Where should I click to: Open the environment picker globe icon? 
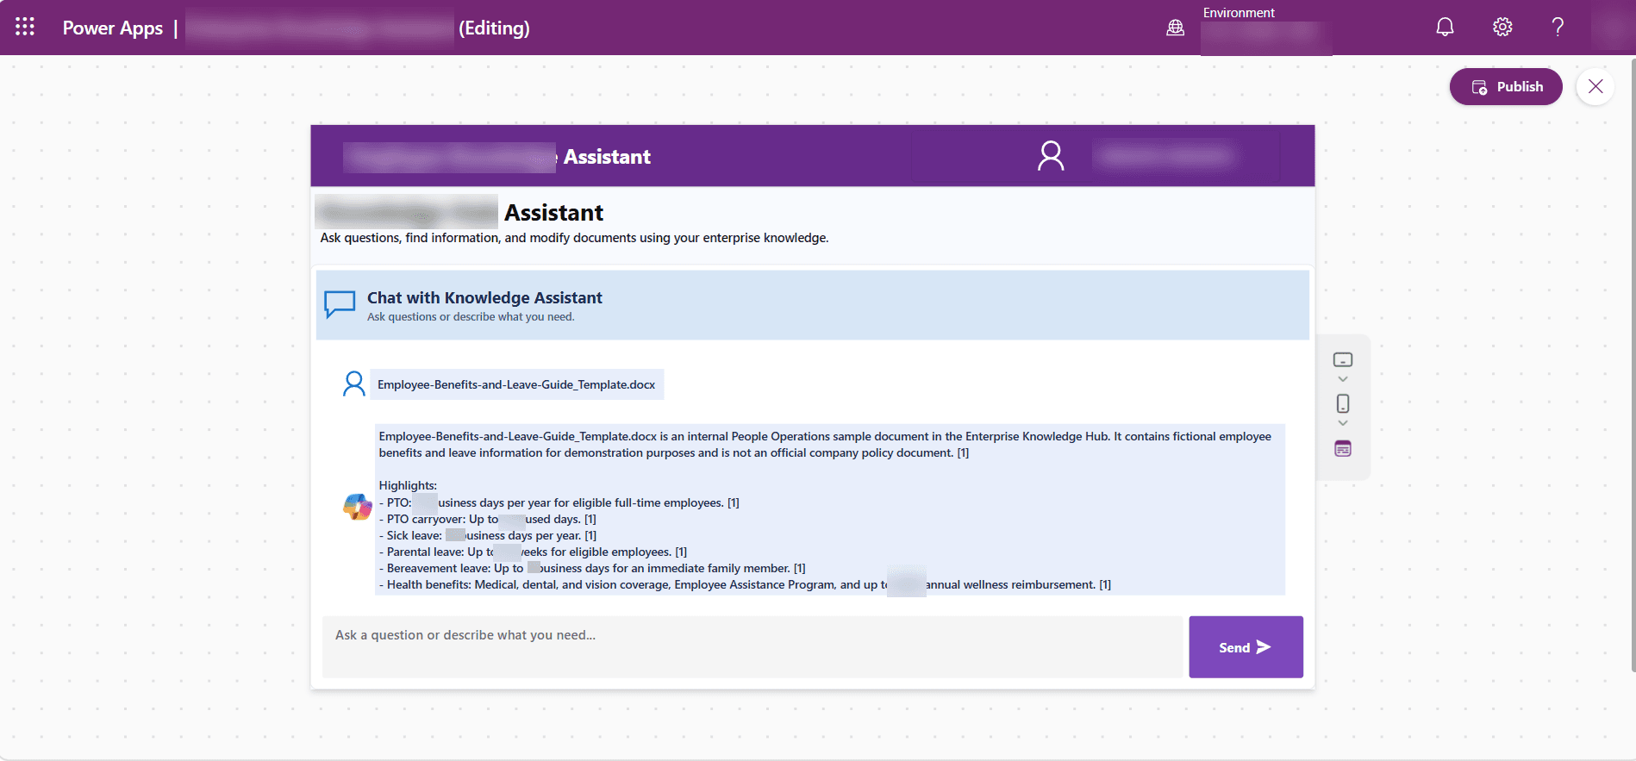[x=1175, y=28]
